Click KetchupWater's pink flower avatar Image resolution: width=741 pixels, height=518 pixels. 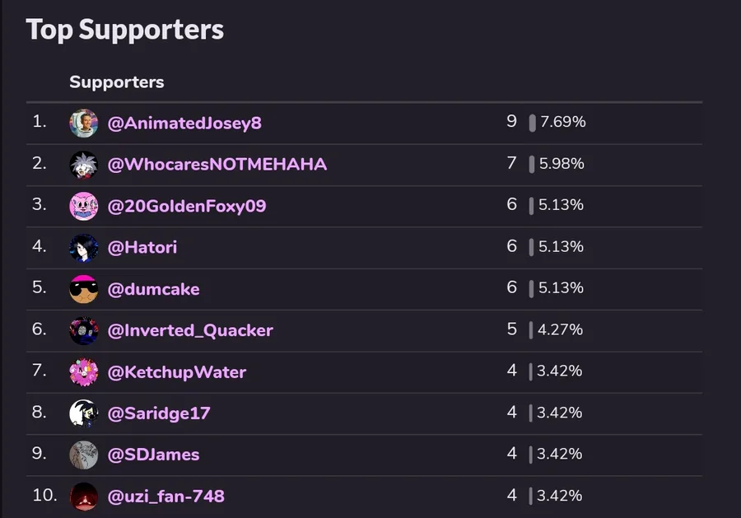pos(84,372)
